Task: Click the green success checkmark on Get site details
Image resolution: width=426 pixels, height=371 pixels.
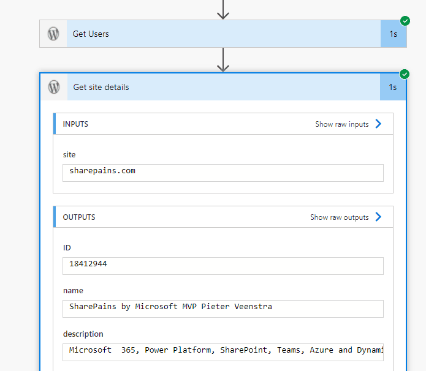Action: tap(405, 74)
